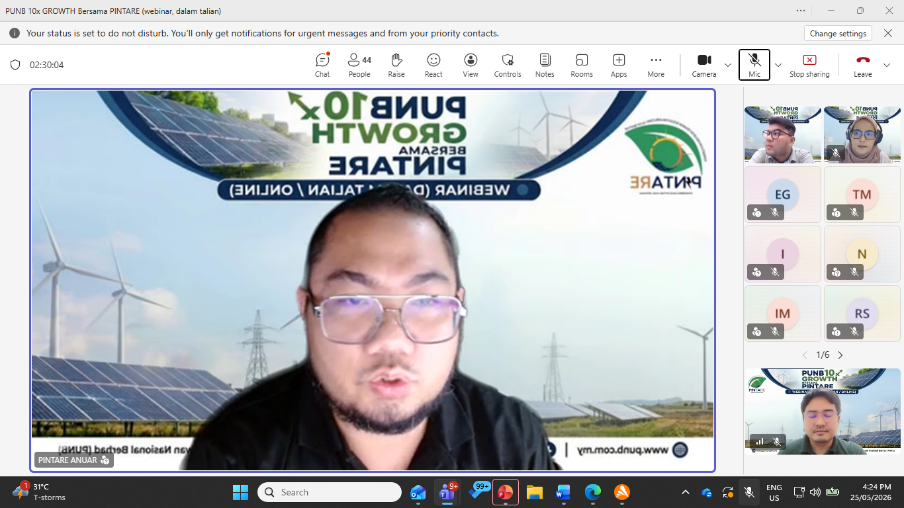
Task: Open the meeting Chat panel
Action: pos(322,65)
